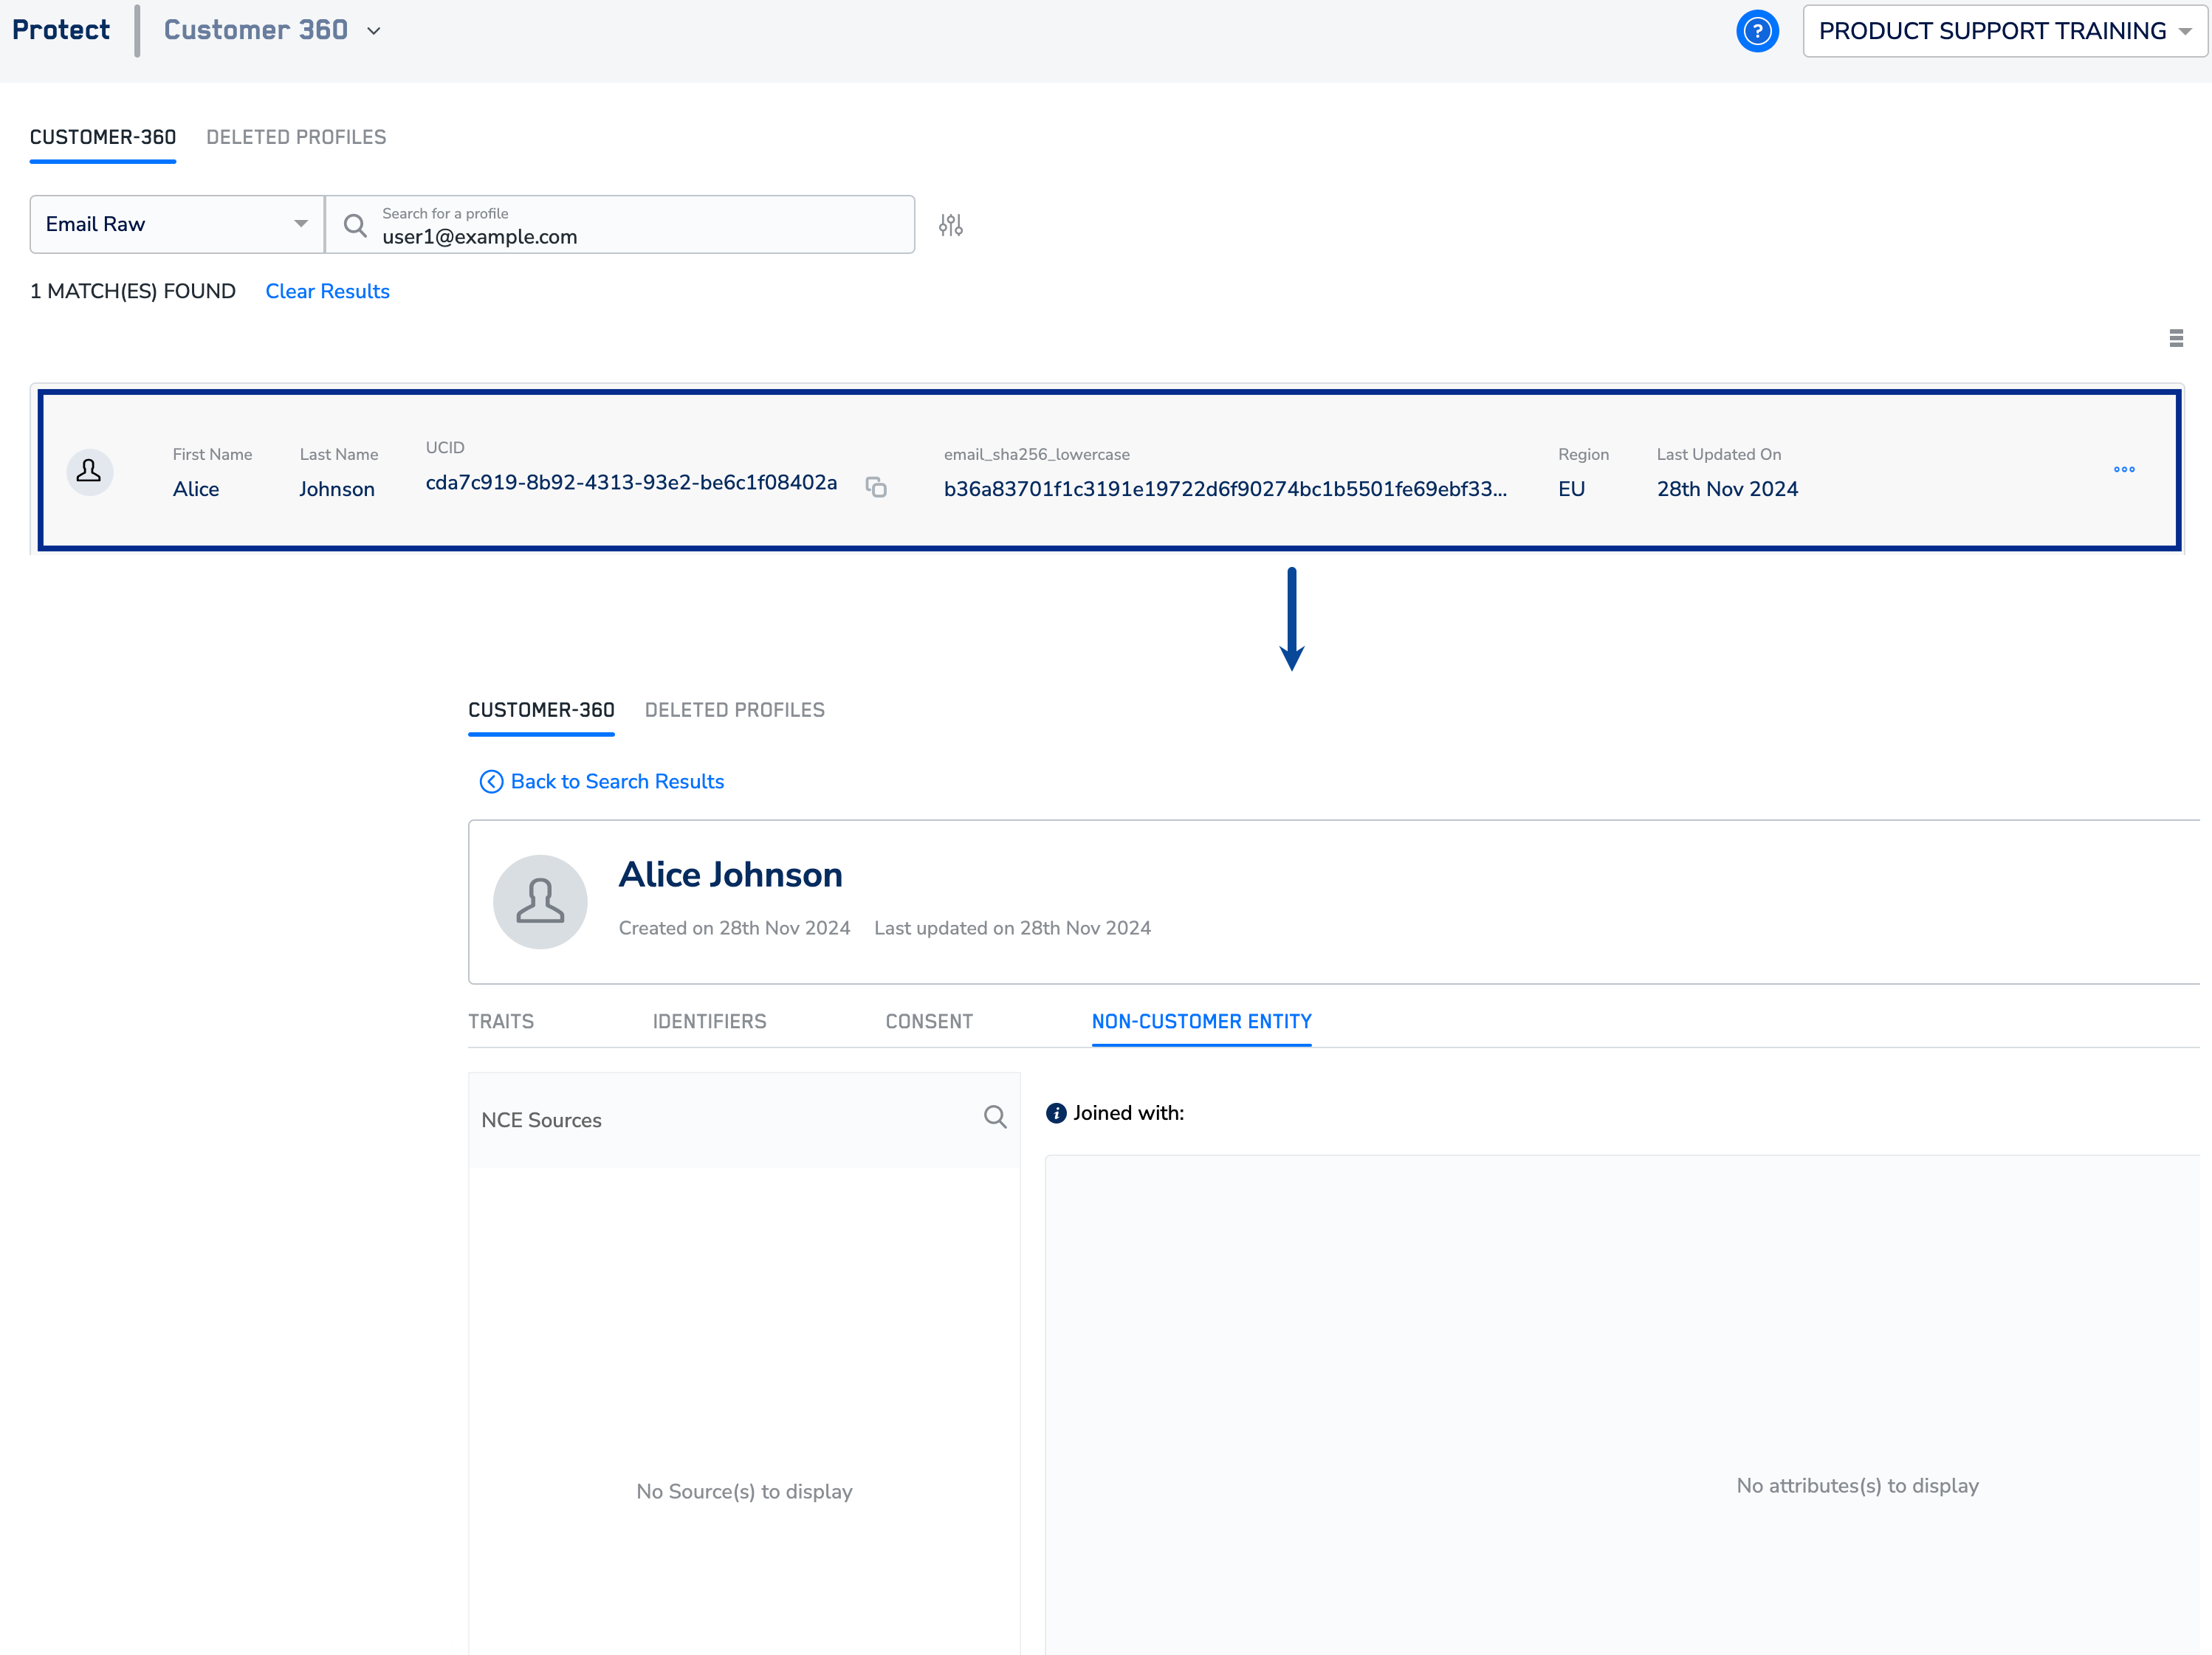Click the profile avatar icon in results row

pyautogui.click(x=89, y=471)
